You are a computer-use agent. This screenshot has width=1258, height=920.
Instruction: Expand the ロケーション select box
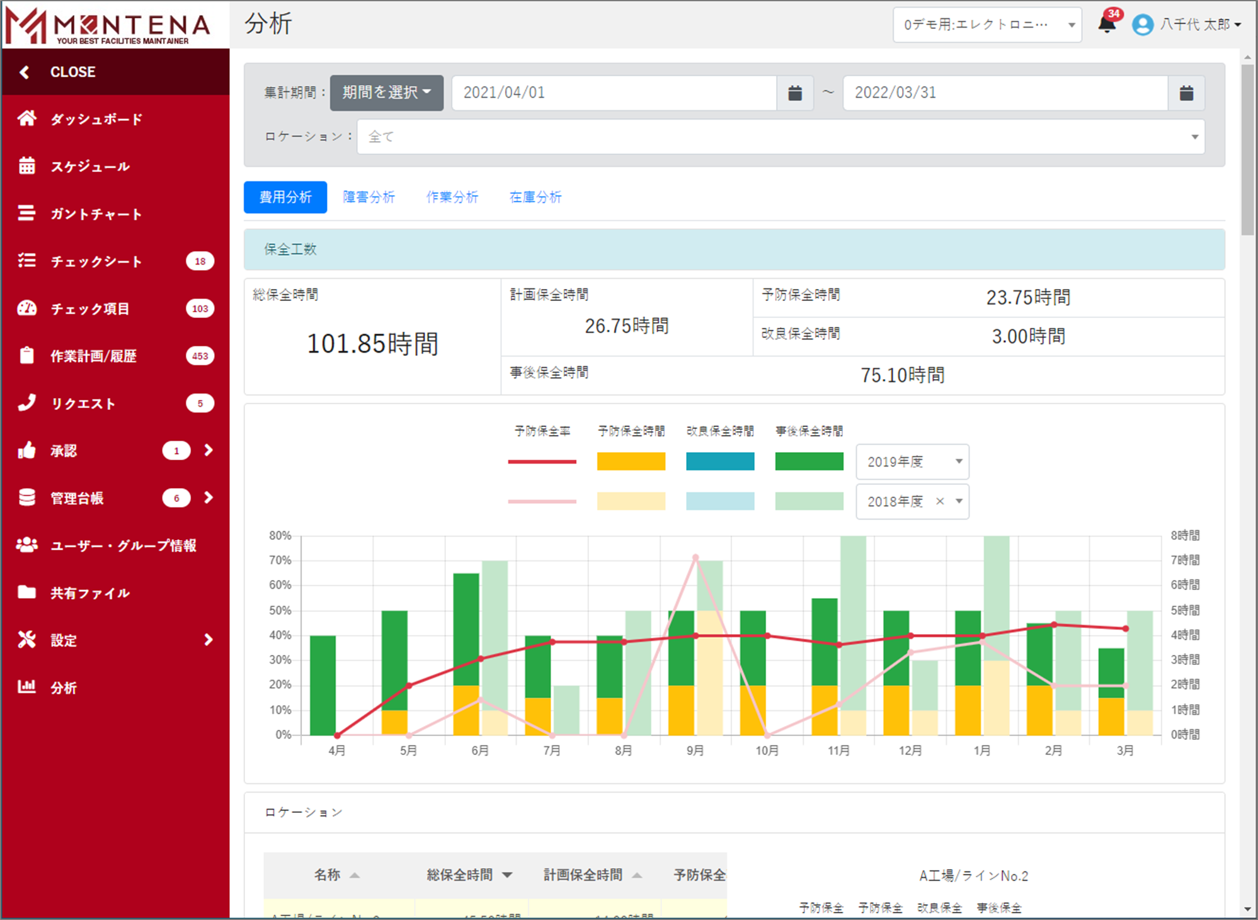781,137
